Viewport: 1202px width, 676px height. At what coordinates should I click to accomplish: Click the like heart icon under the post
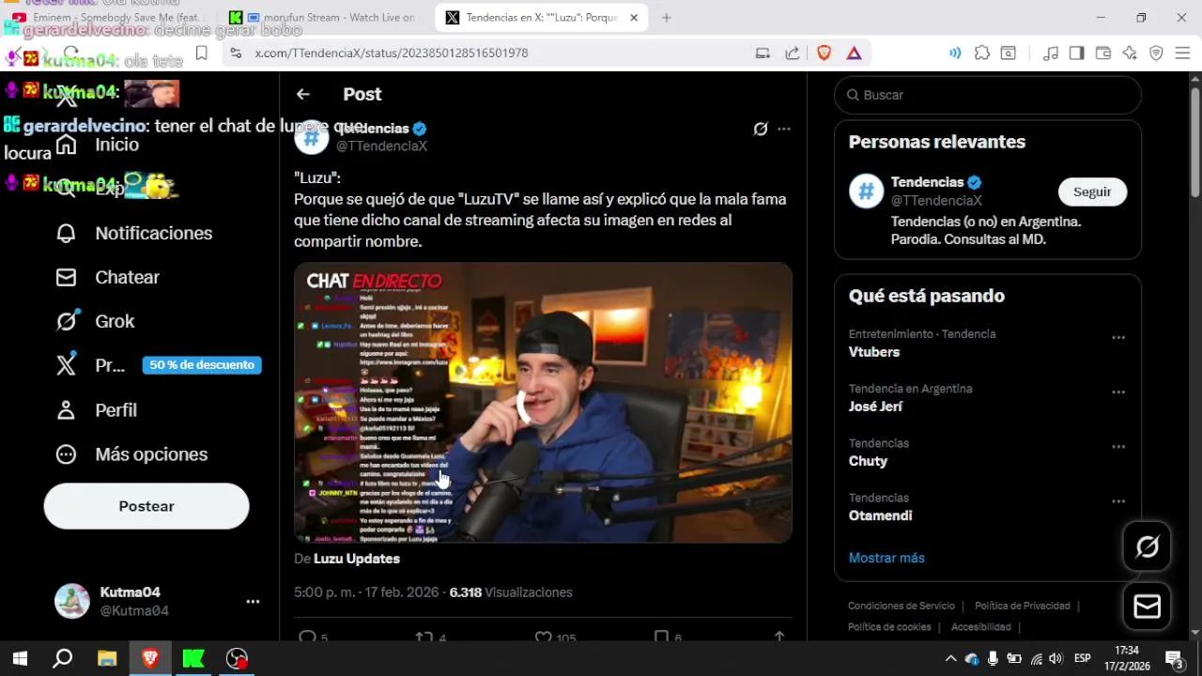tap(543, 638)
